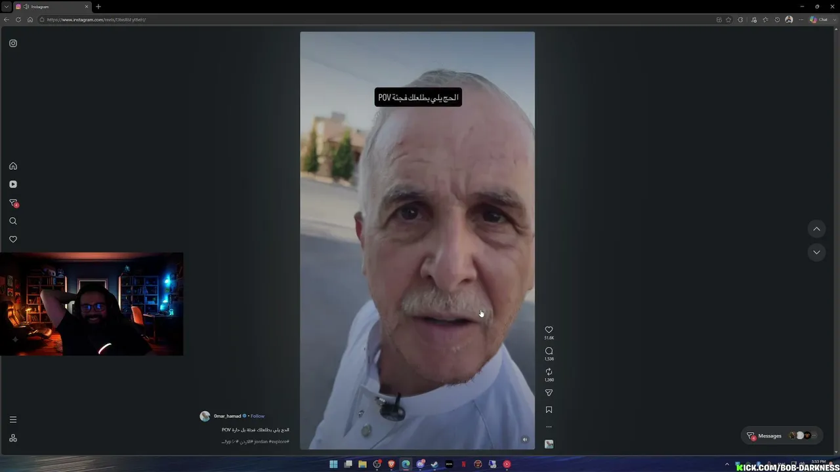The height and width of the screenshot is (472, 840).
Task: Click 0mar_hamad profile avatar
Action: [x=205, y=416]
